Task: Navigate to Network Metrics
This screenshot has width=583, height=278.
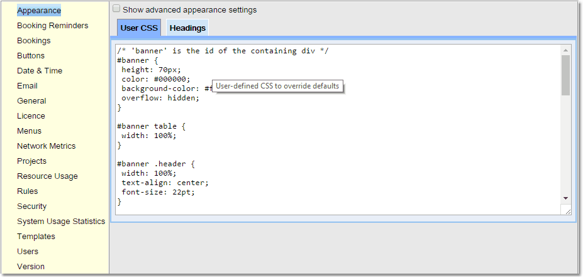Action: [46, 146]
